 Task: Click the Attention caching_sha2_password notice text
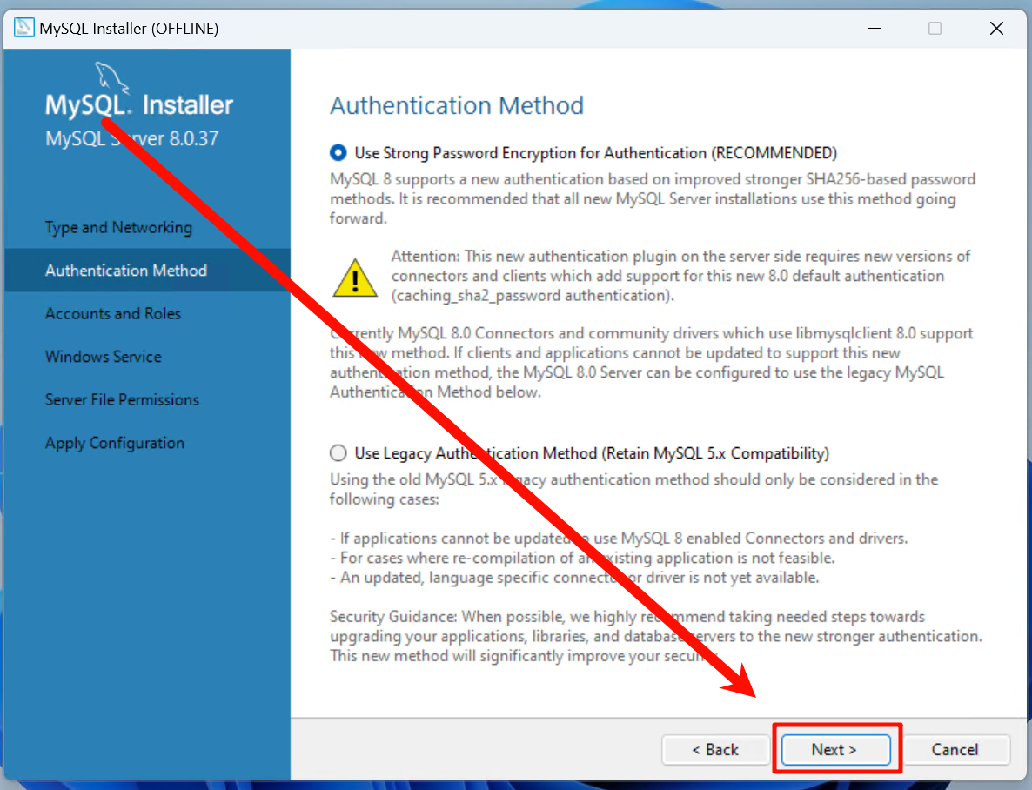point(680,276)
